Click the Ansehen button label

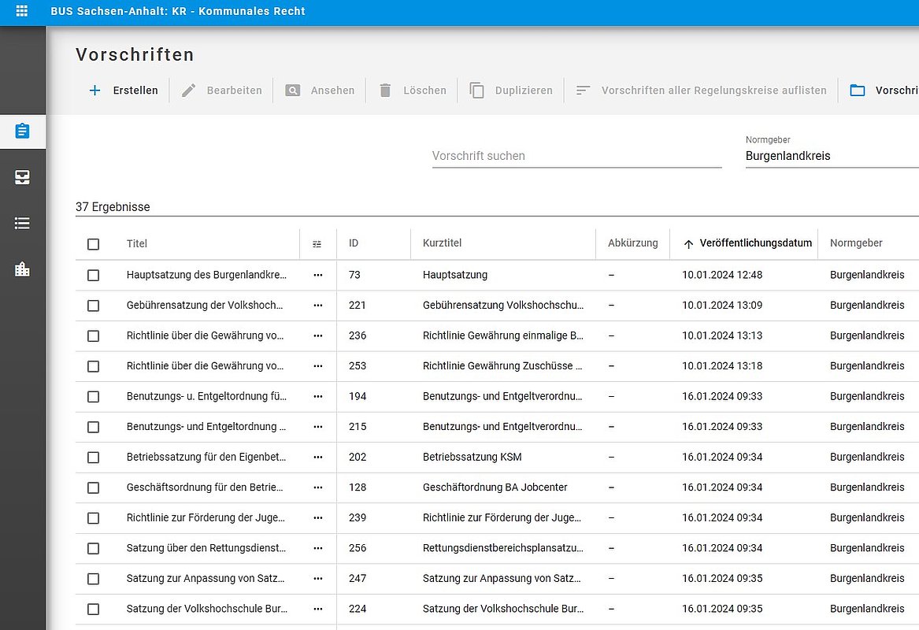point(332,91)
